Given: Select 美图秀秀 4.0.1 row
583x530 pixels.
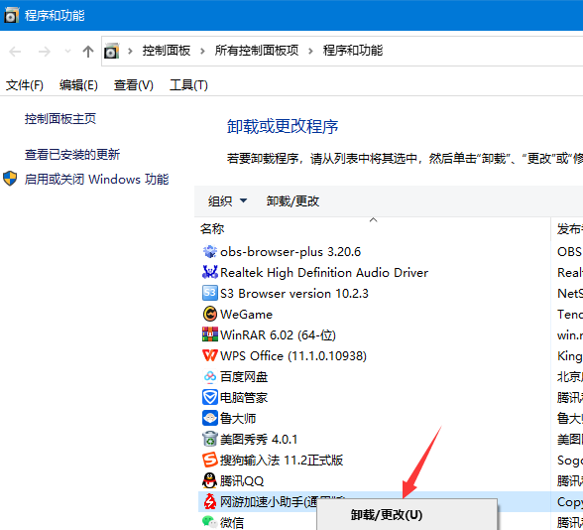Looking at the screenshot, I should pos(391,439).
